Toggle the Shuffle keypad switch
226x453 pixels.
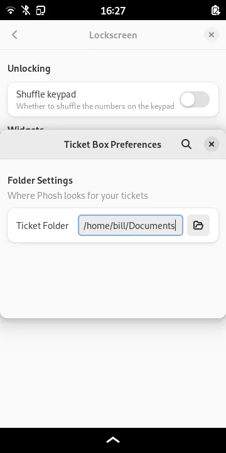tap(195, 99)
